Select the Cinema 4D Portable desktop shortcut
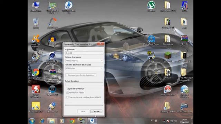Screen dimensions: 221x124 [52, 58]
